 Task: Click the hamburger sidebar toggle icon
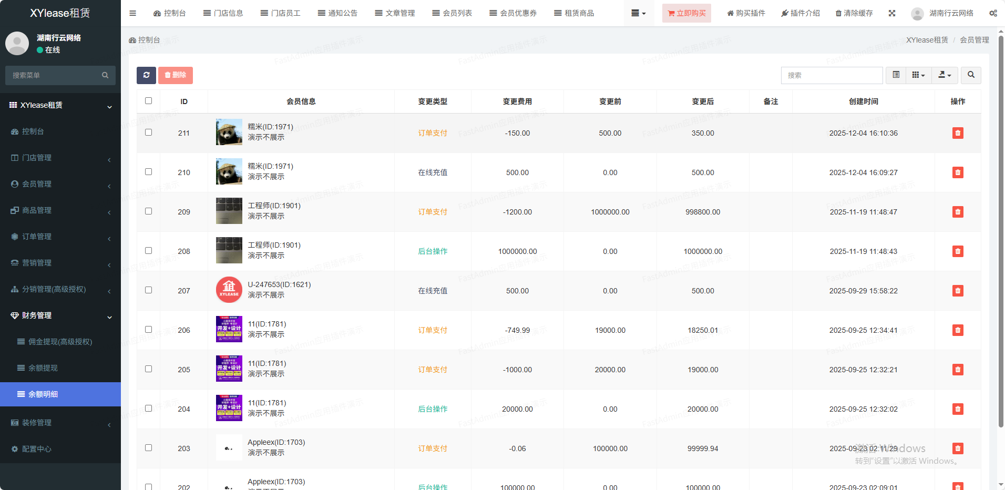[132, 13]
